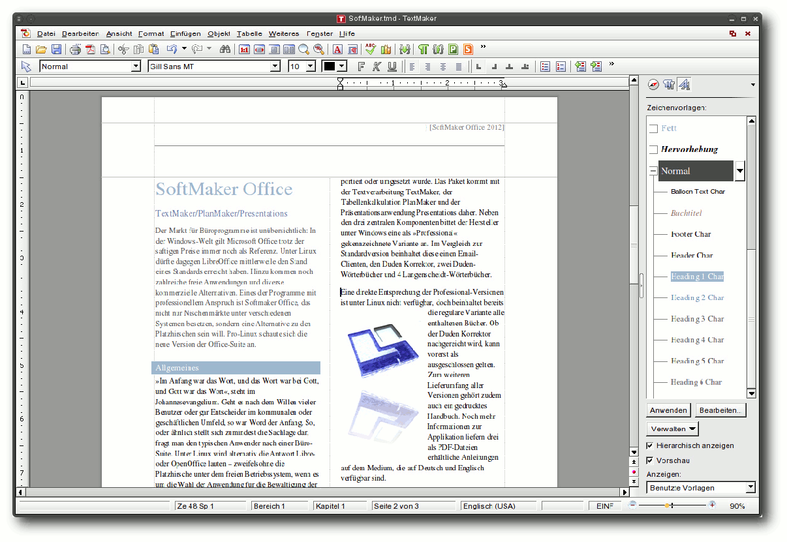This screenshot has height=542, width=787.
Task: Create a new document with the toolbar icon
Action: click(27, 49)
